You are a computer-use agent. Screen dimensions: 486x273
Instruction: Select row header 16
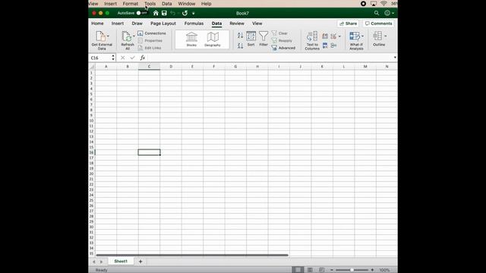pos(92,152)
